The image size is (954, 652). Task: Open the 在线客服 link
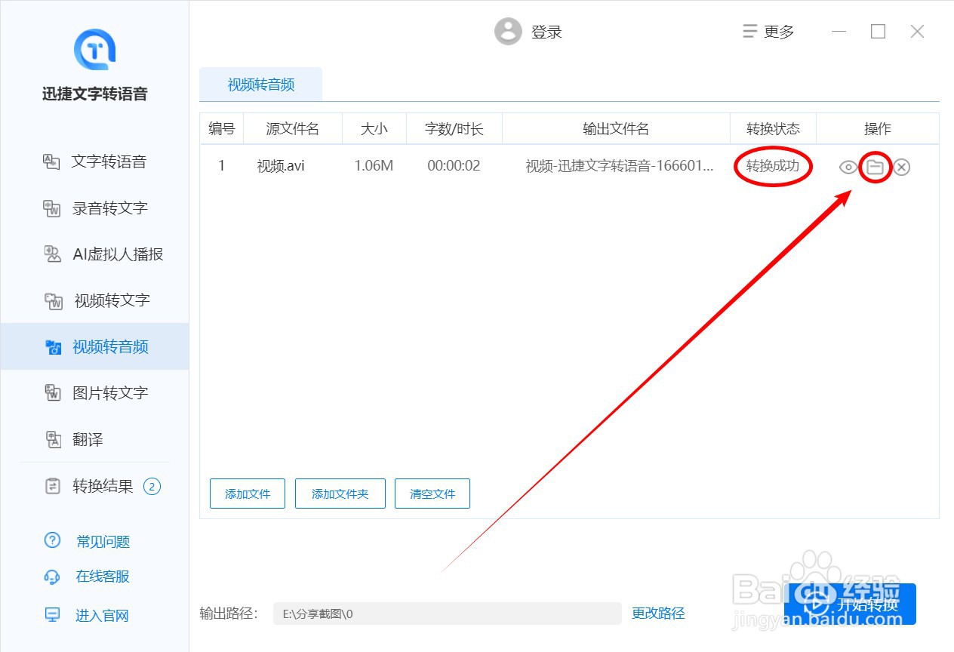pyautogui.click(x=103, y=577)
